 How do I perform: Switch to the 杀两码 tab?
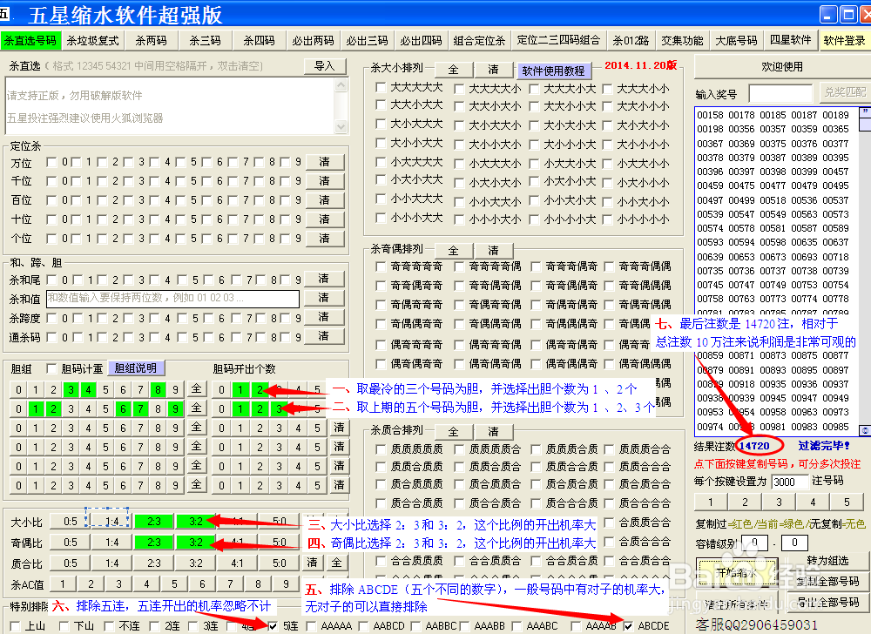(151, 41)
